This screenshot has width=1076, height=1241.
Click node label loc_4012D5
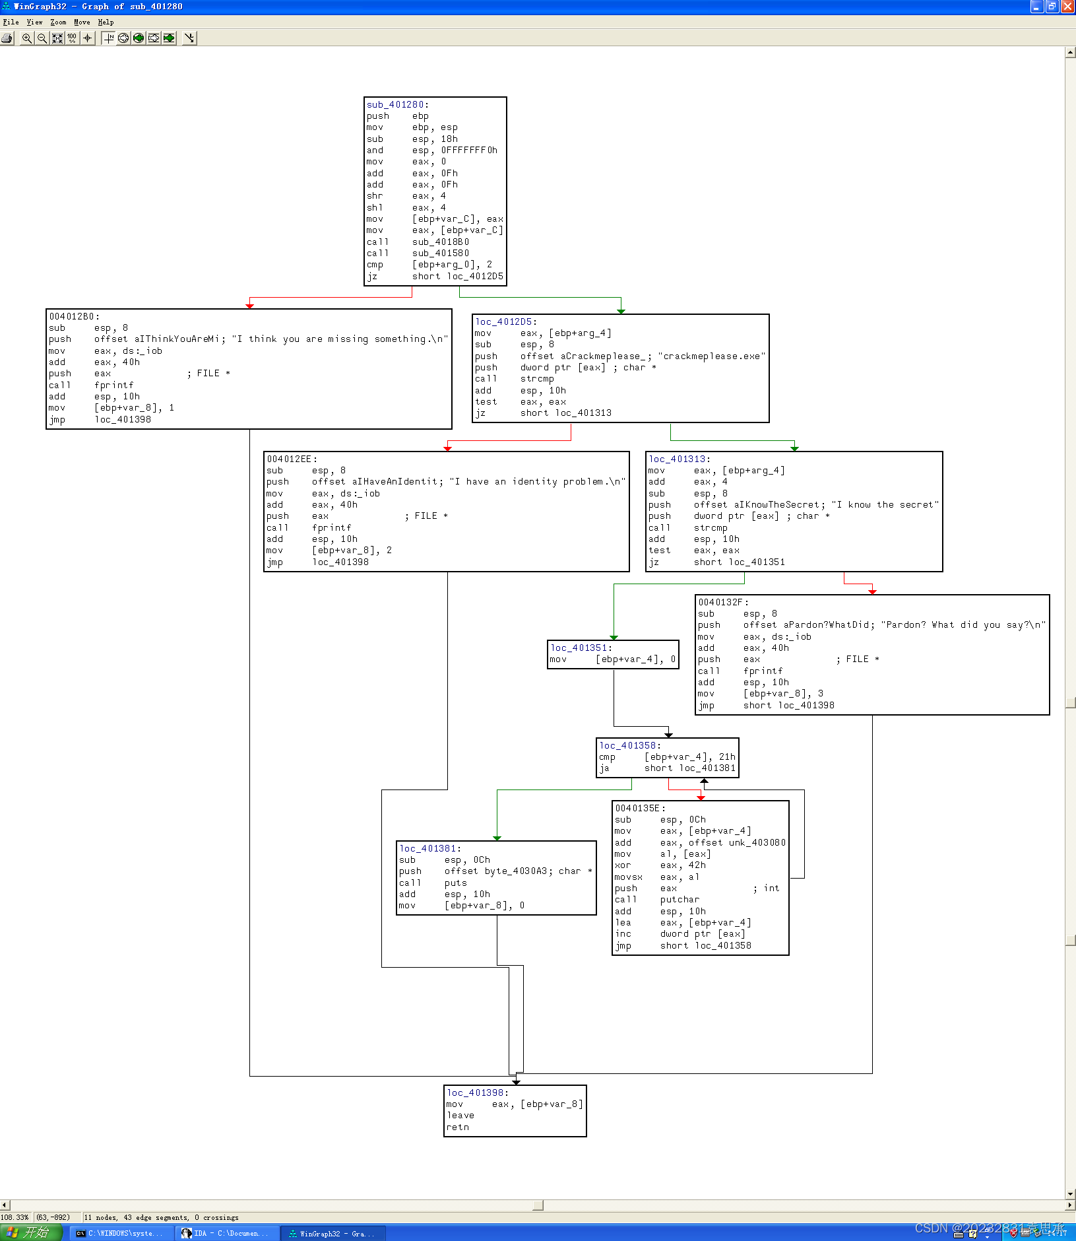(506, 321)
